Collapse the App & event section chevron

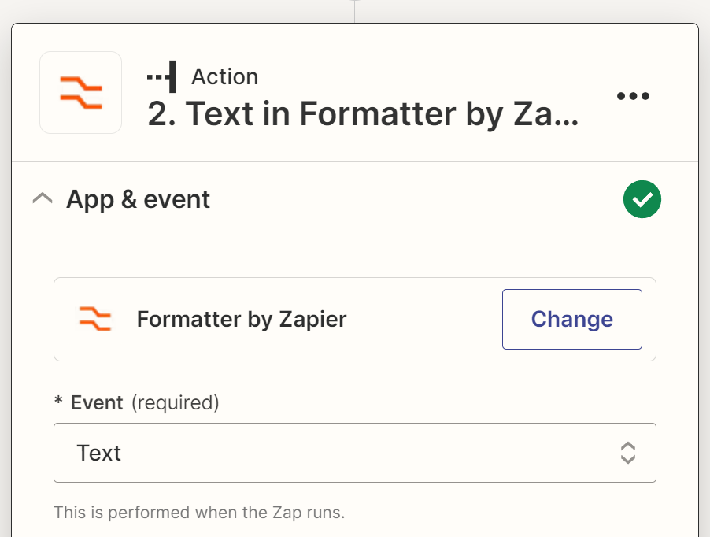[x=43, y=200]
